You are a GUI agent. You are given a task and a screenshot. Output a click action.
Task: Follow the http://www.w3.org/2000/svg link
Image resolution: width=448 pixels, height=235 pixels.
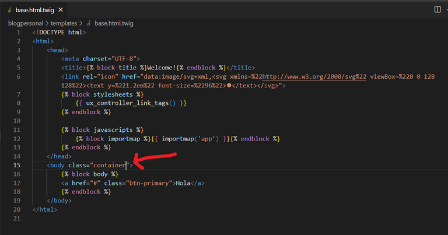coord(314,76)
